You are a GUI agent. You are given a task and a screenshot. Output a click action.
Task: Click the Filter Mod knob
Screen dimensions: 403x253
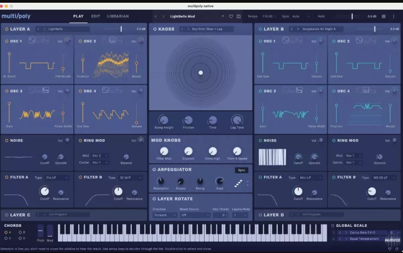point(164,151)
